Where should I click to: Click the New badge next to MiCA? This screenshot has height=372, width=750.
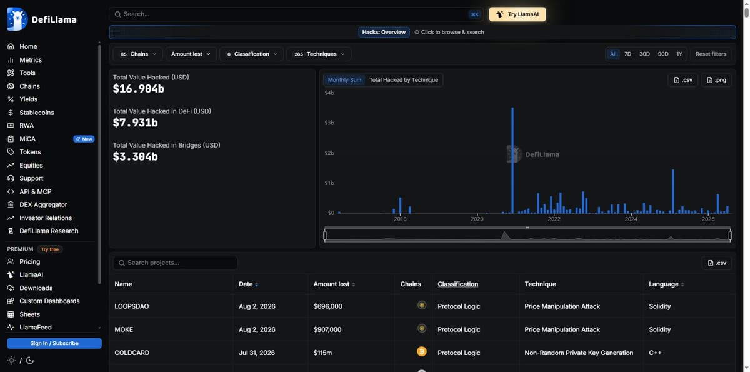click(84, 139)
